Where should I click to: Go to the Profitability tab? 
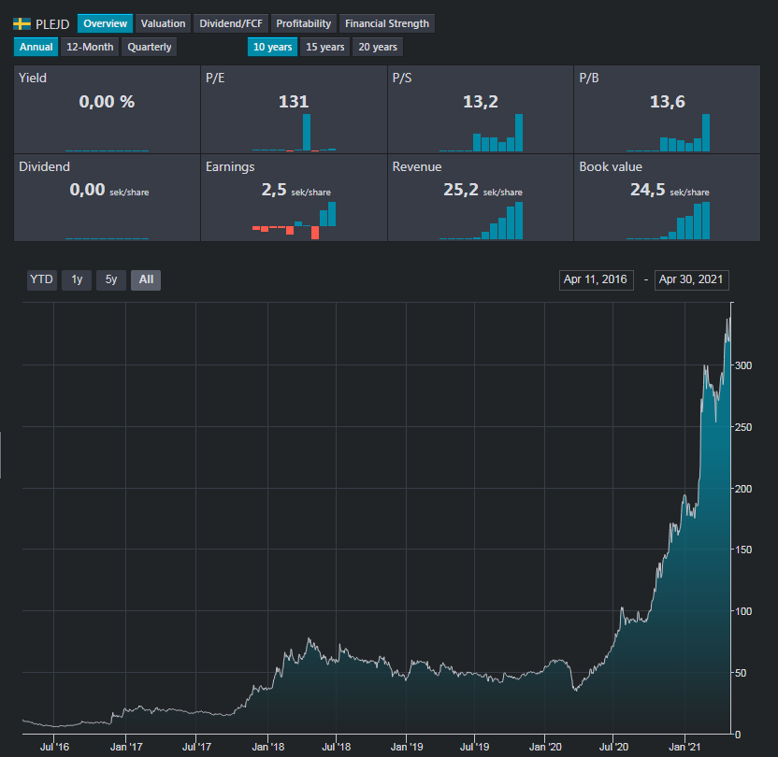click(303, 23)
